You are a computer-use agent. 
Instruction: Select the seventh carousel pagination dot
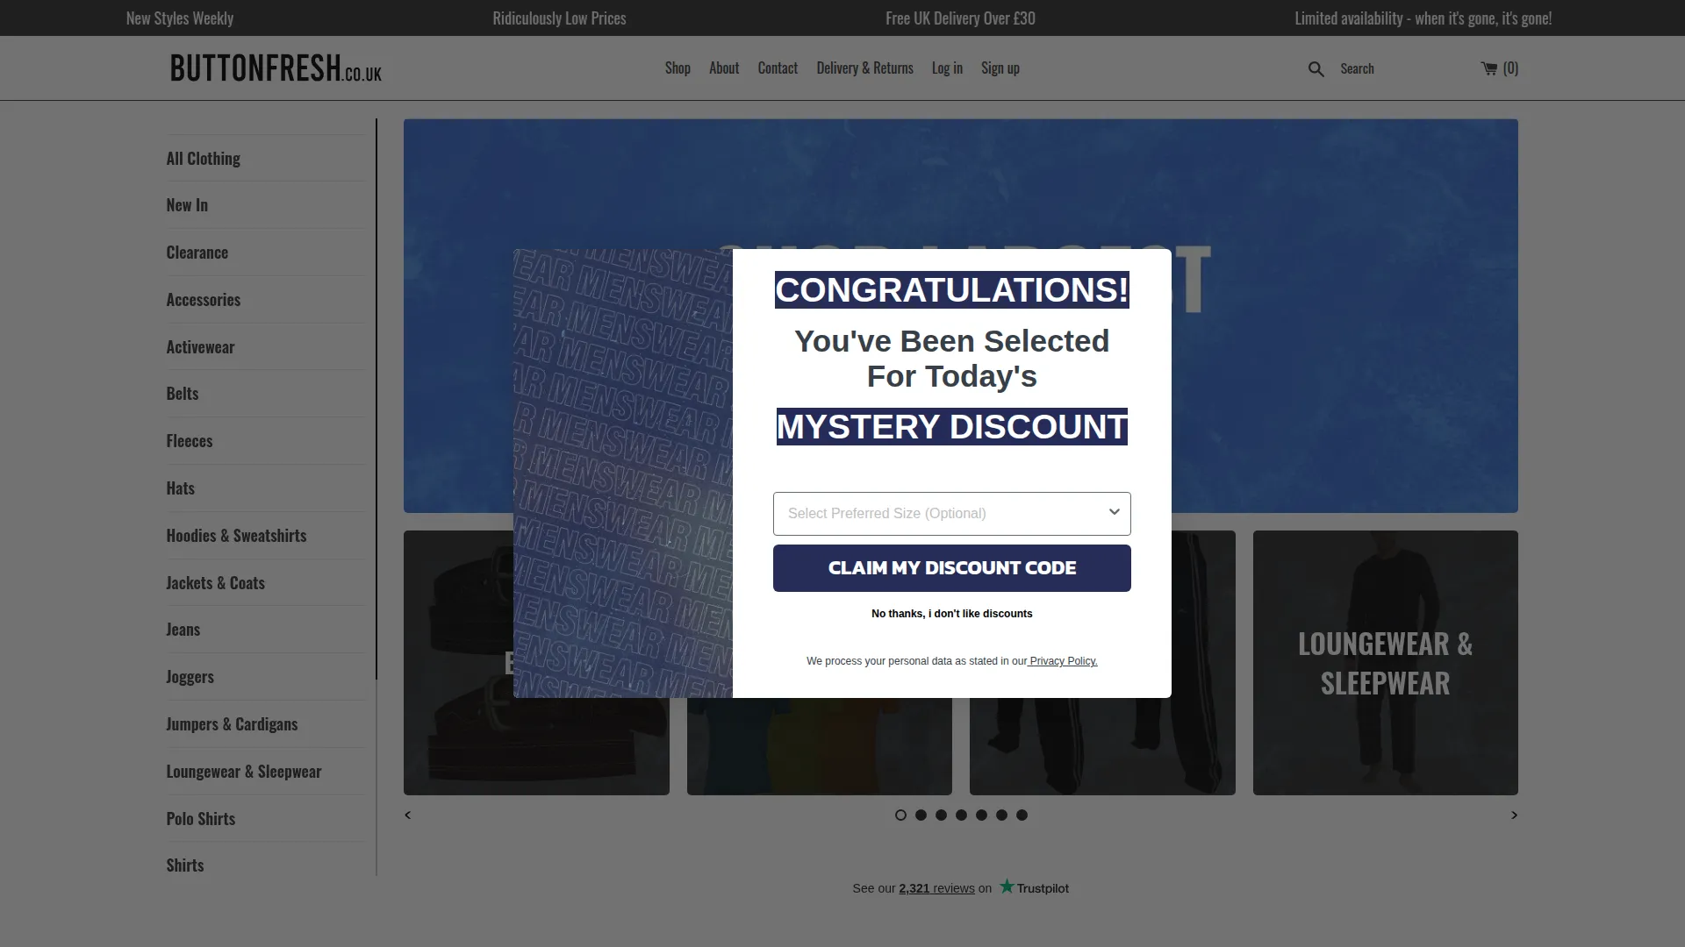(1022, 815)
